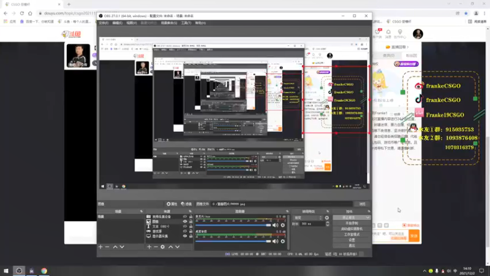Open OBS Edit menu
The image size is (490, 276).
point(118,23)
